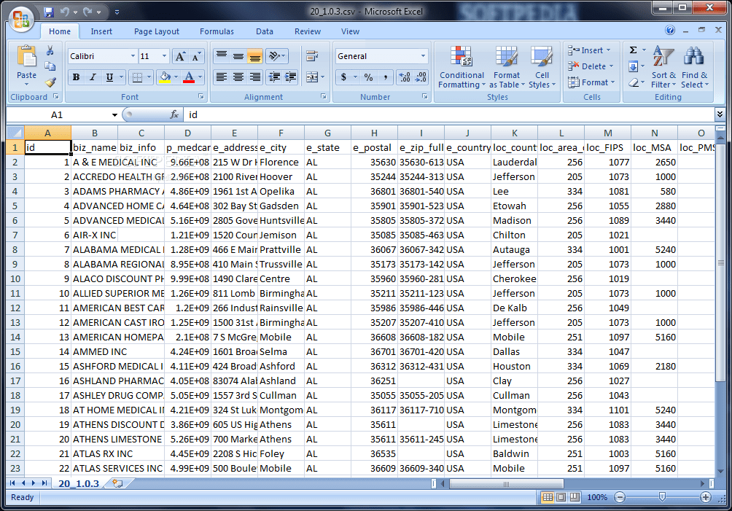This screenshot has height=511, width=732.
Task: Toggle Italic formatting
Action: coord(93,77)
